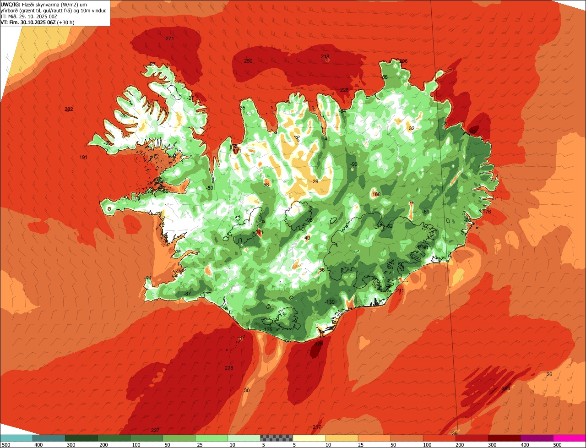Click the '-135' value on the map
Viewport: 586px width, 448px height.
(x=268, y=329)
